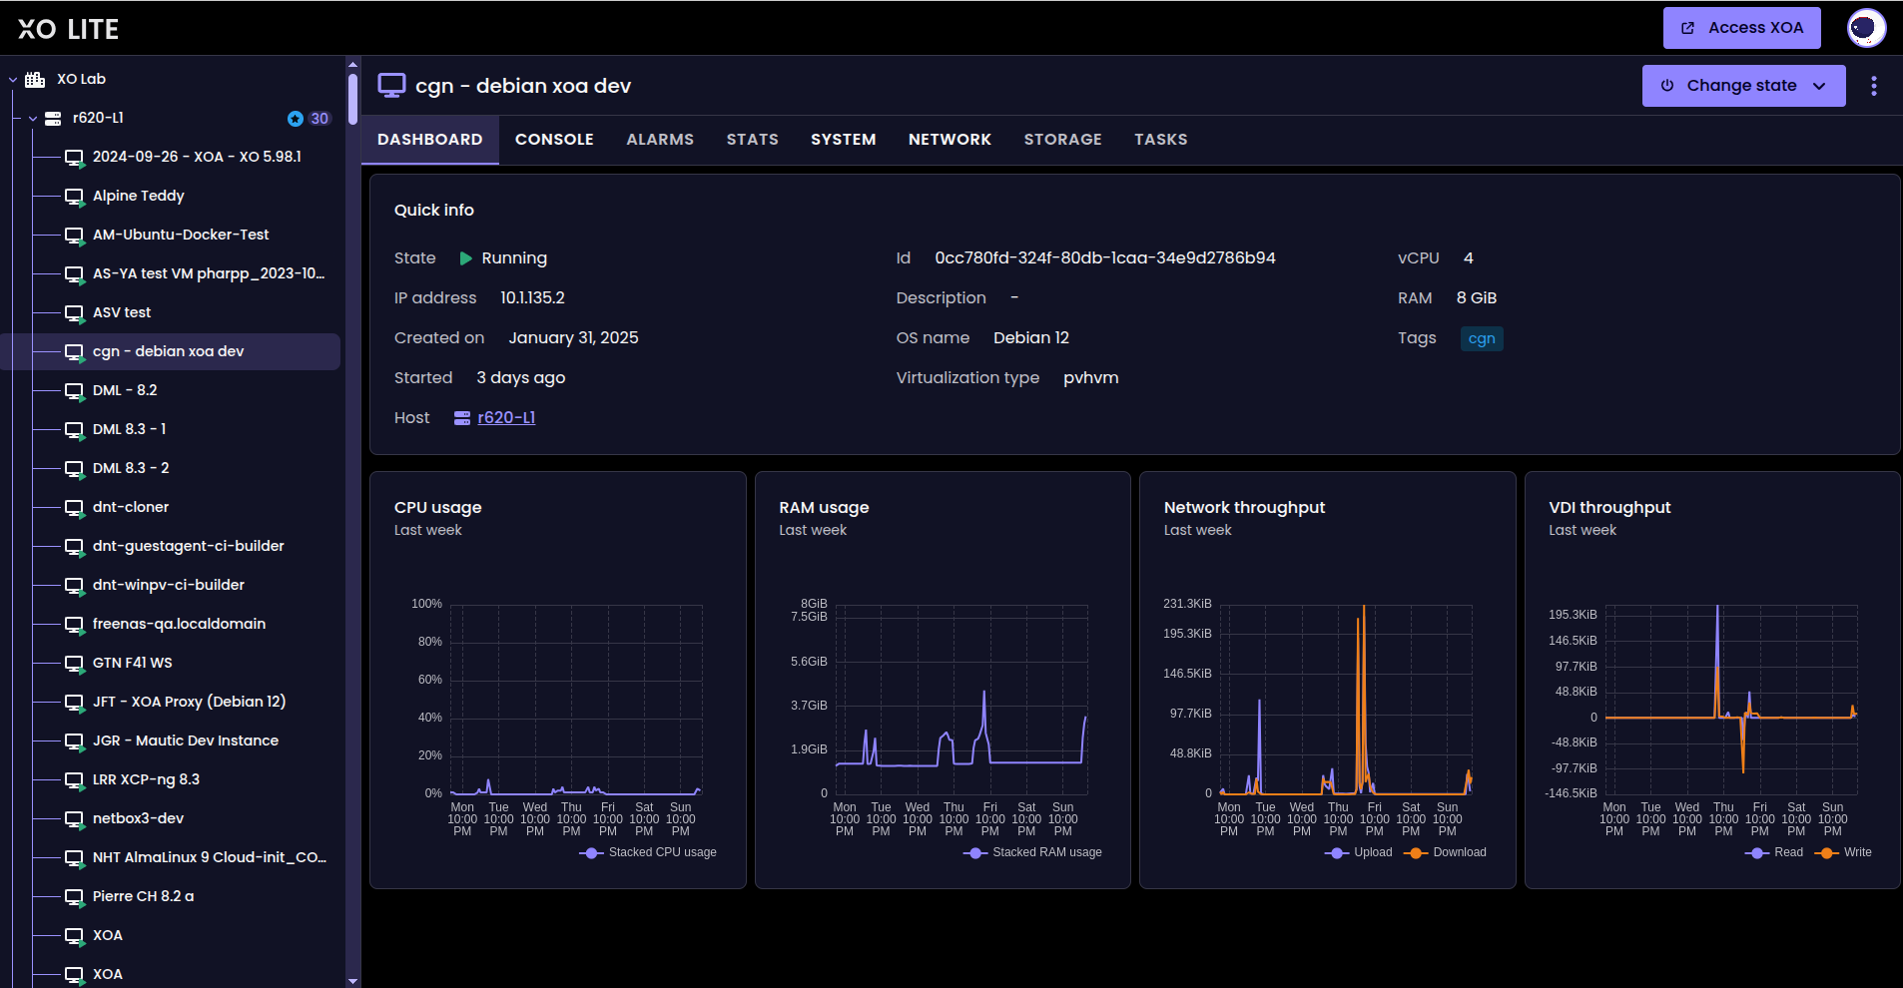Click the cgn tag
This screenshot has width=1903, height=988.
point(1482,338)
